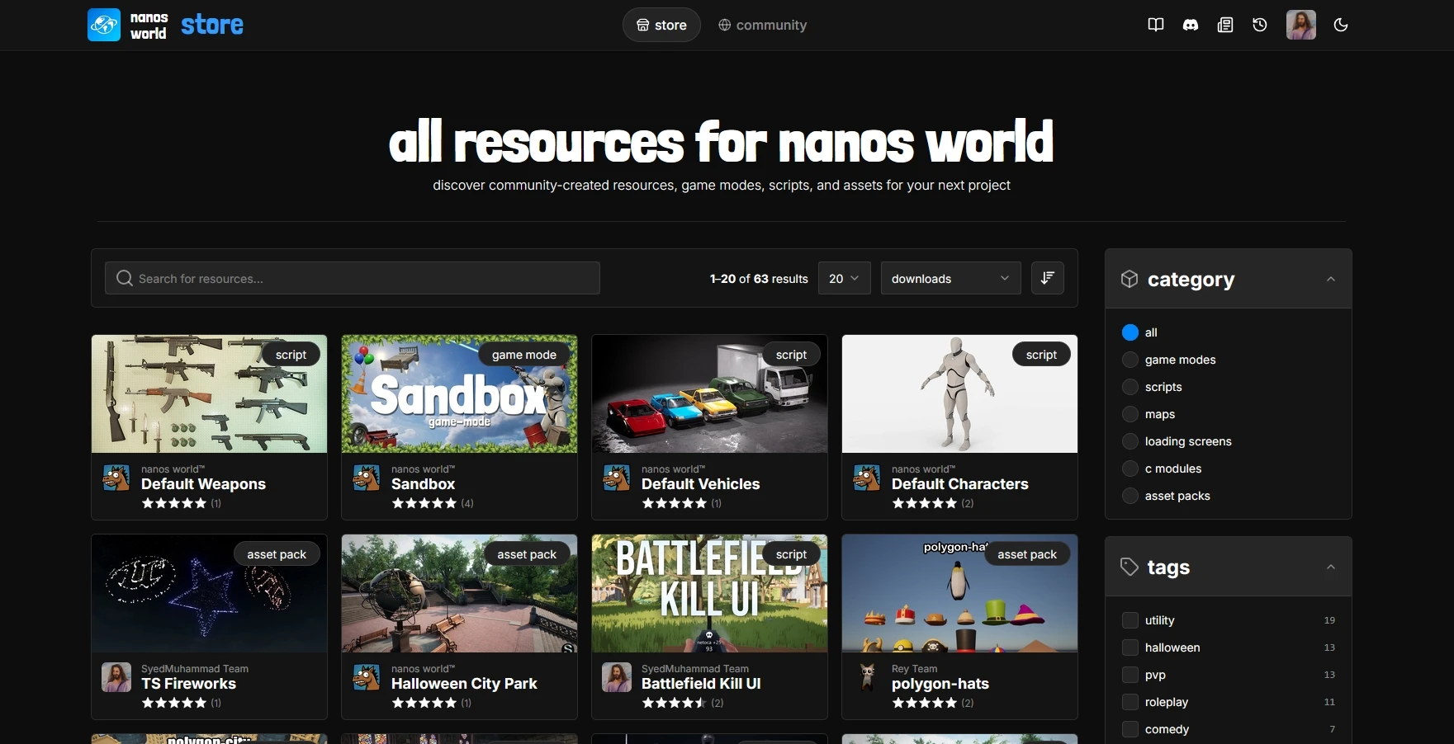1454x744 pixels.
Task: Click author avatar on Default Weapons card
Action: pyautogui.click(x=116, y=478)
